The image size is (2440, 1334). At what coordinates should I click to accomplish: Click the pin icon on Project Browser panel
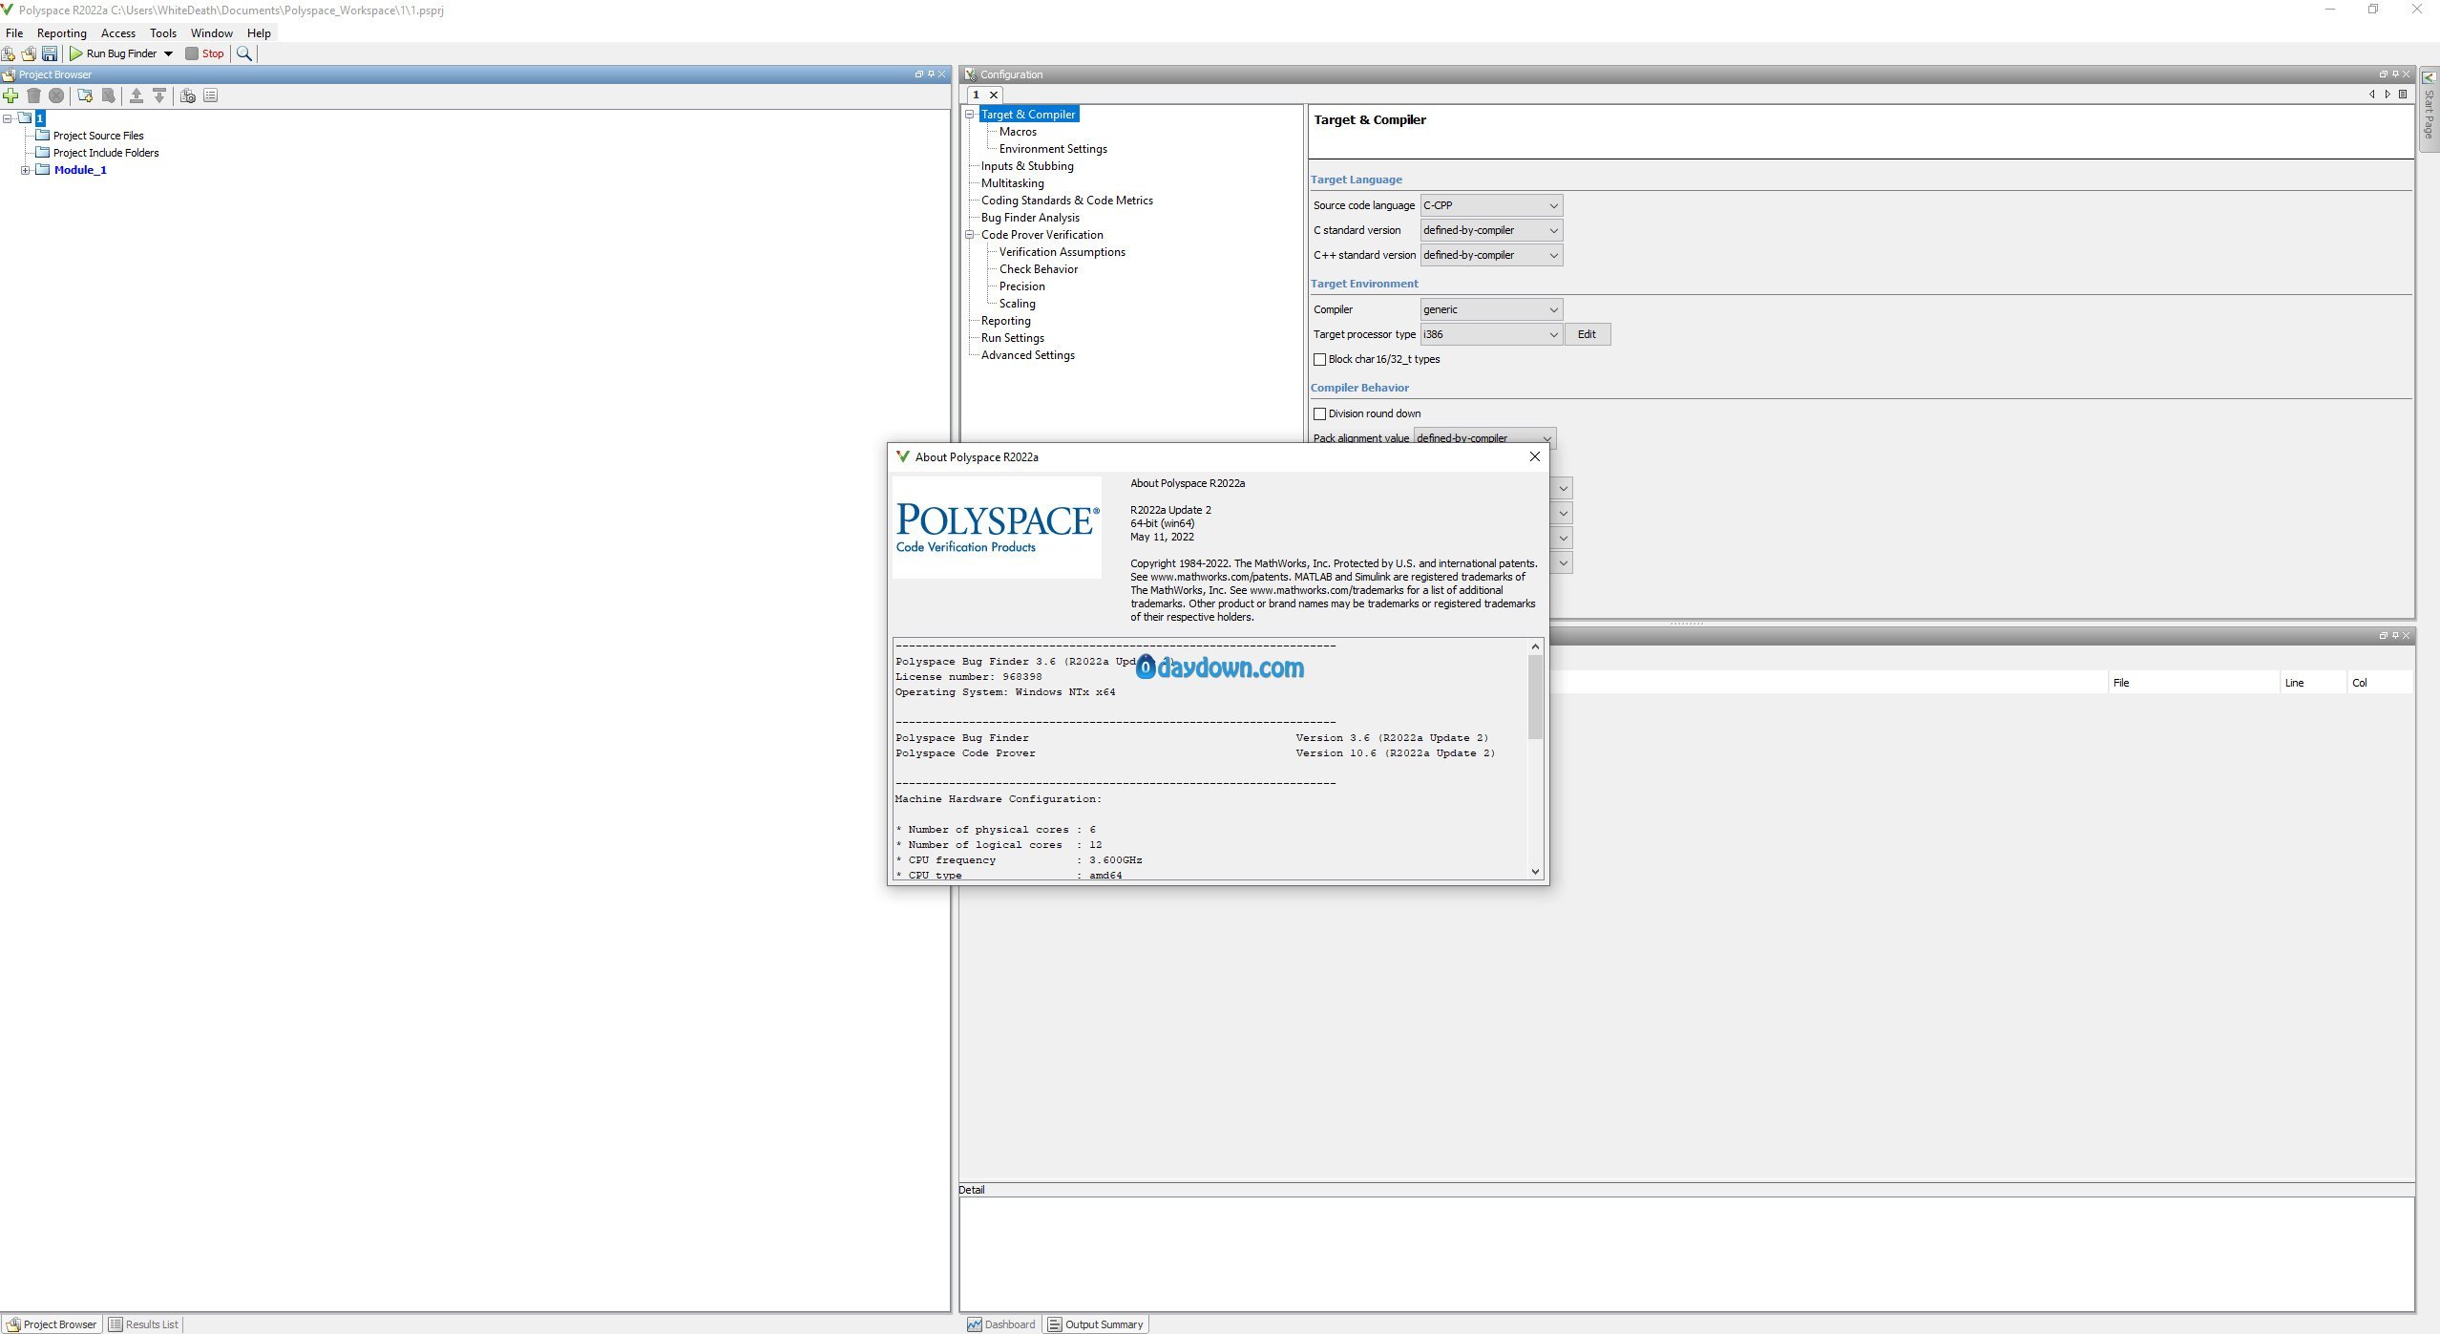click(931, 74)
